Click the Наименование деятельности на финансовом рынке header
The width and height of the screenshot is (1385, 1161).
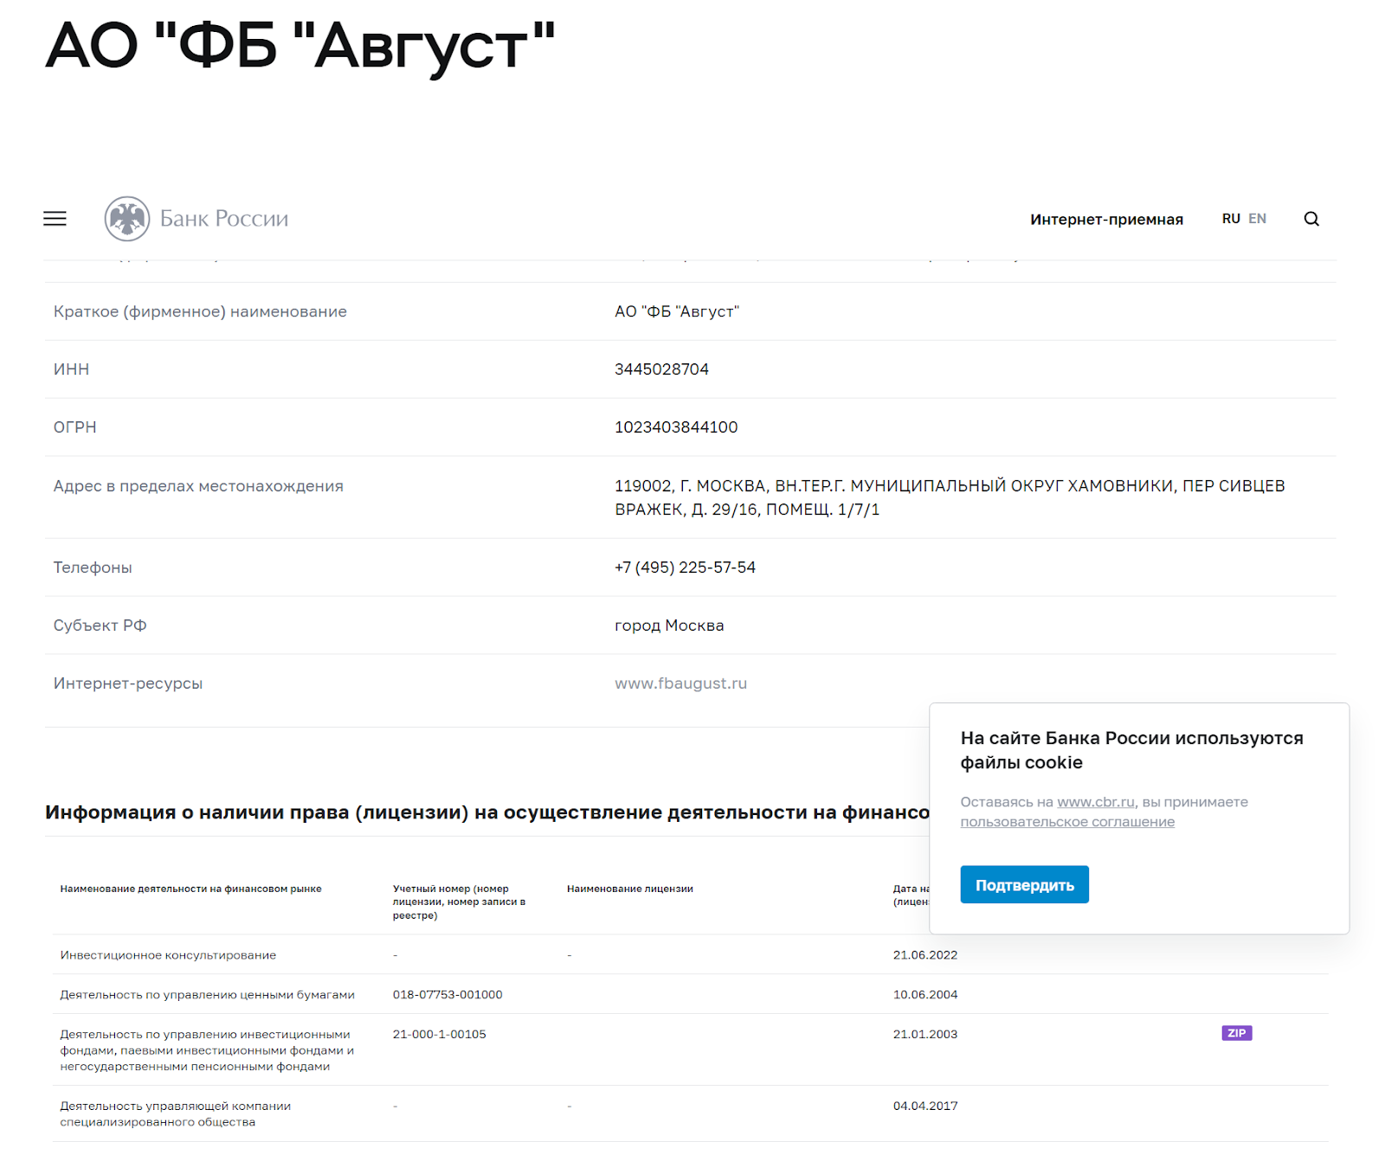coord(190,888)
